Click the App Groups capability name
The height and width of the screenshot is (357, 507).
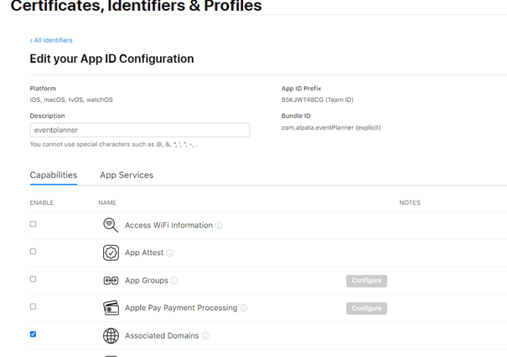coord(147,281)
